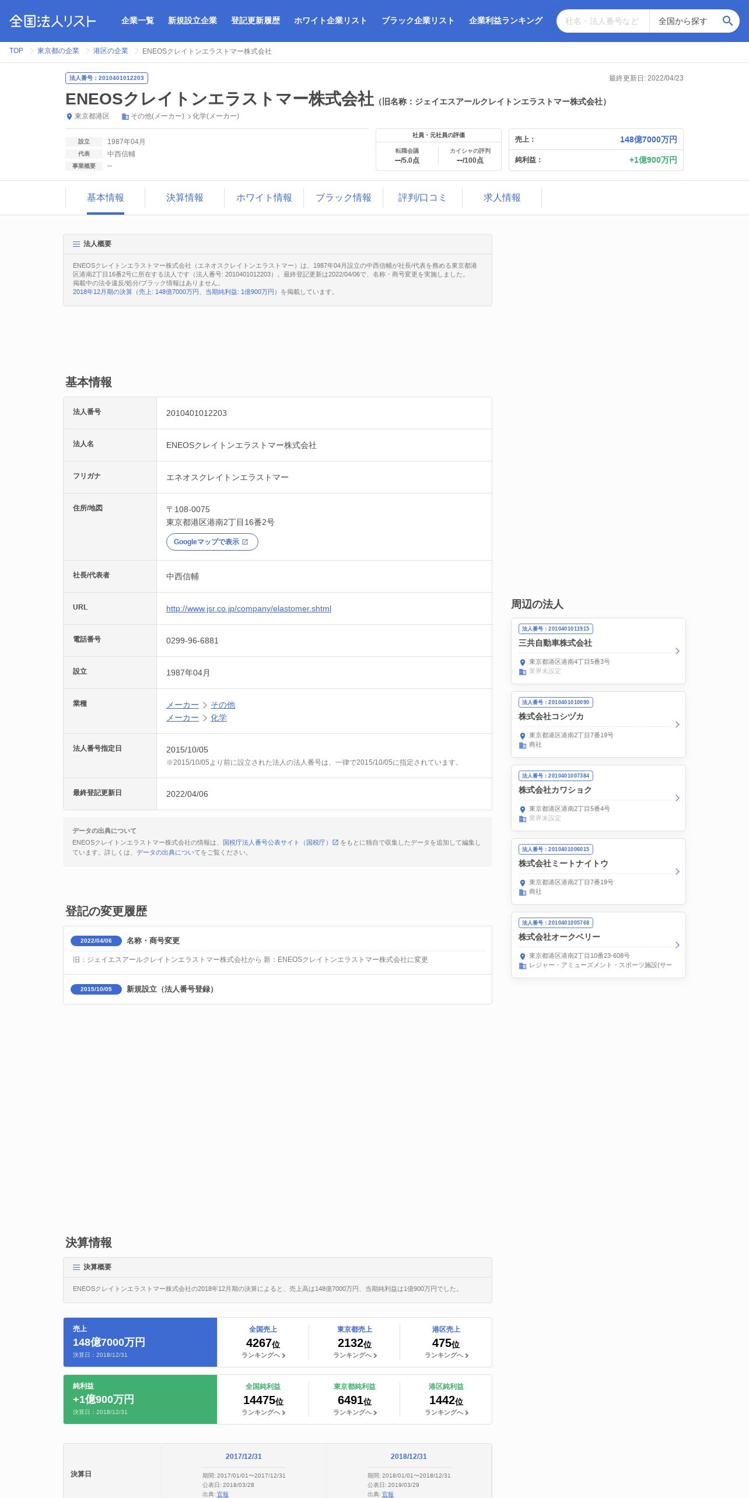Image resolution: width=749 pixels, height=1498 pixels.
Task: Click the external link icon on Googleマップで表示
Action: click(245, 542)
